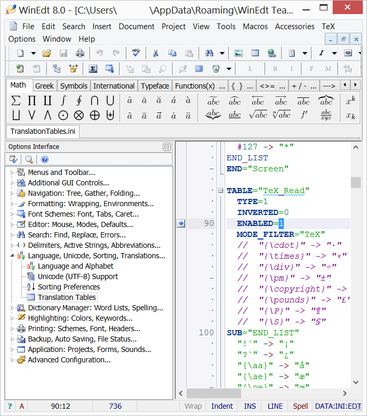Viewport: 367px width, 416px height.
Task: Click the Print icon in toolbar
Action: click(80, 53)
